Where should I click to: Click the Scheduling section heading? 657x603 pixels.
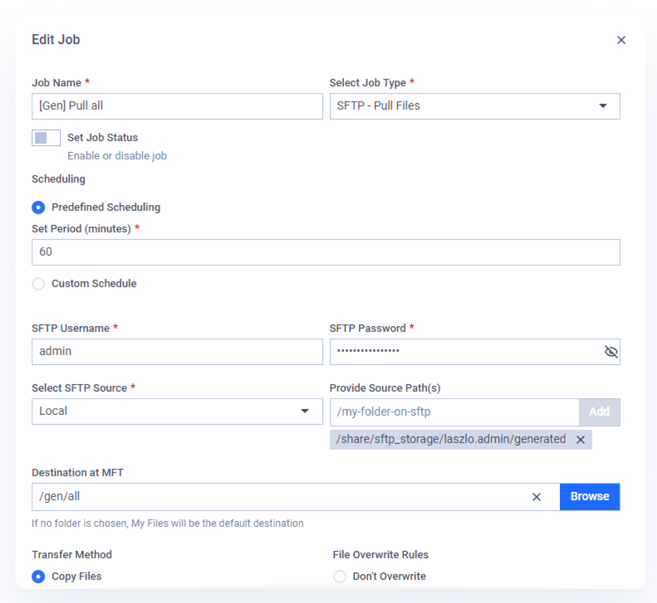click(58, 179)
